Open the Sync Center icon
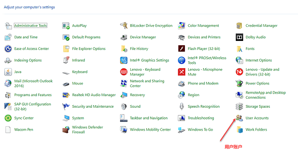This screenshot has width=298, height=156. coord(8,118)
